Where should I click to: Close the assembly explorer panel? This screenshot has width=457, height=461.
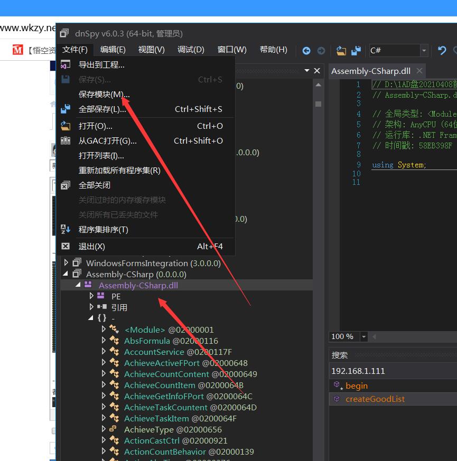point(317,71)
